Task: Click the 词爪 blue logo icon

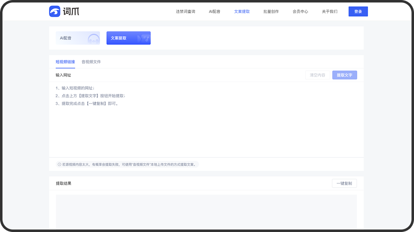Action: click(x=55, y=12)
